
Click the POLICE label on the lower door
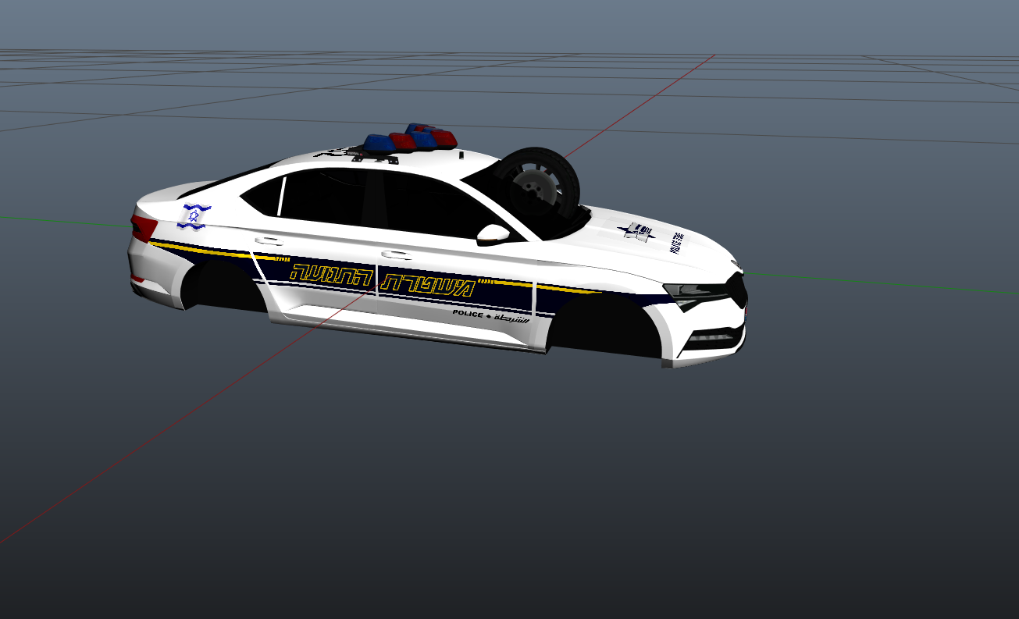click(x=468, y=314)
